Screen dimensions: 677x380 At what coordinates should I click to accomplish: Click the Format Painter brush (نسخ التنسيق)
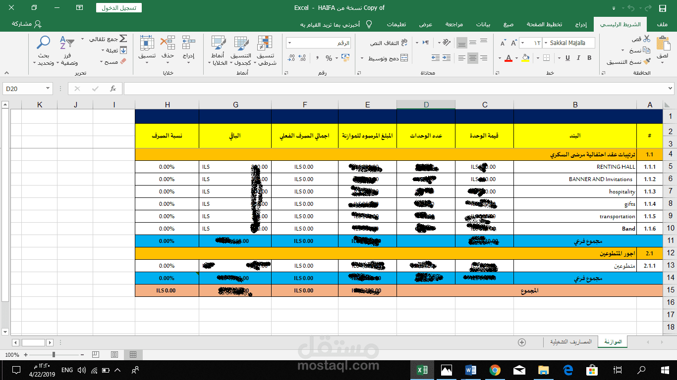pos(646,62)
